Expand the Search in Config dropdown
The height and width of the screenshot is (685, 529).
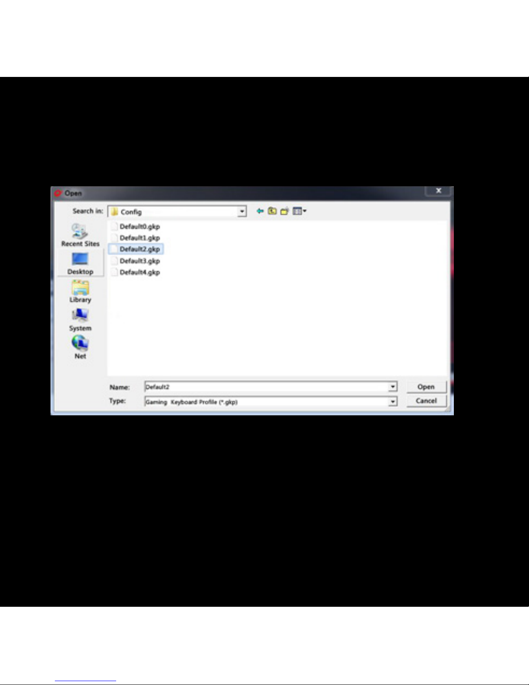pos(242,211)
